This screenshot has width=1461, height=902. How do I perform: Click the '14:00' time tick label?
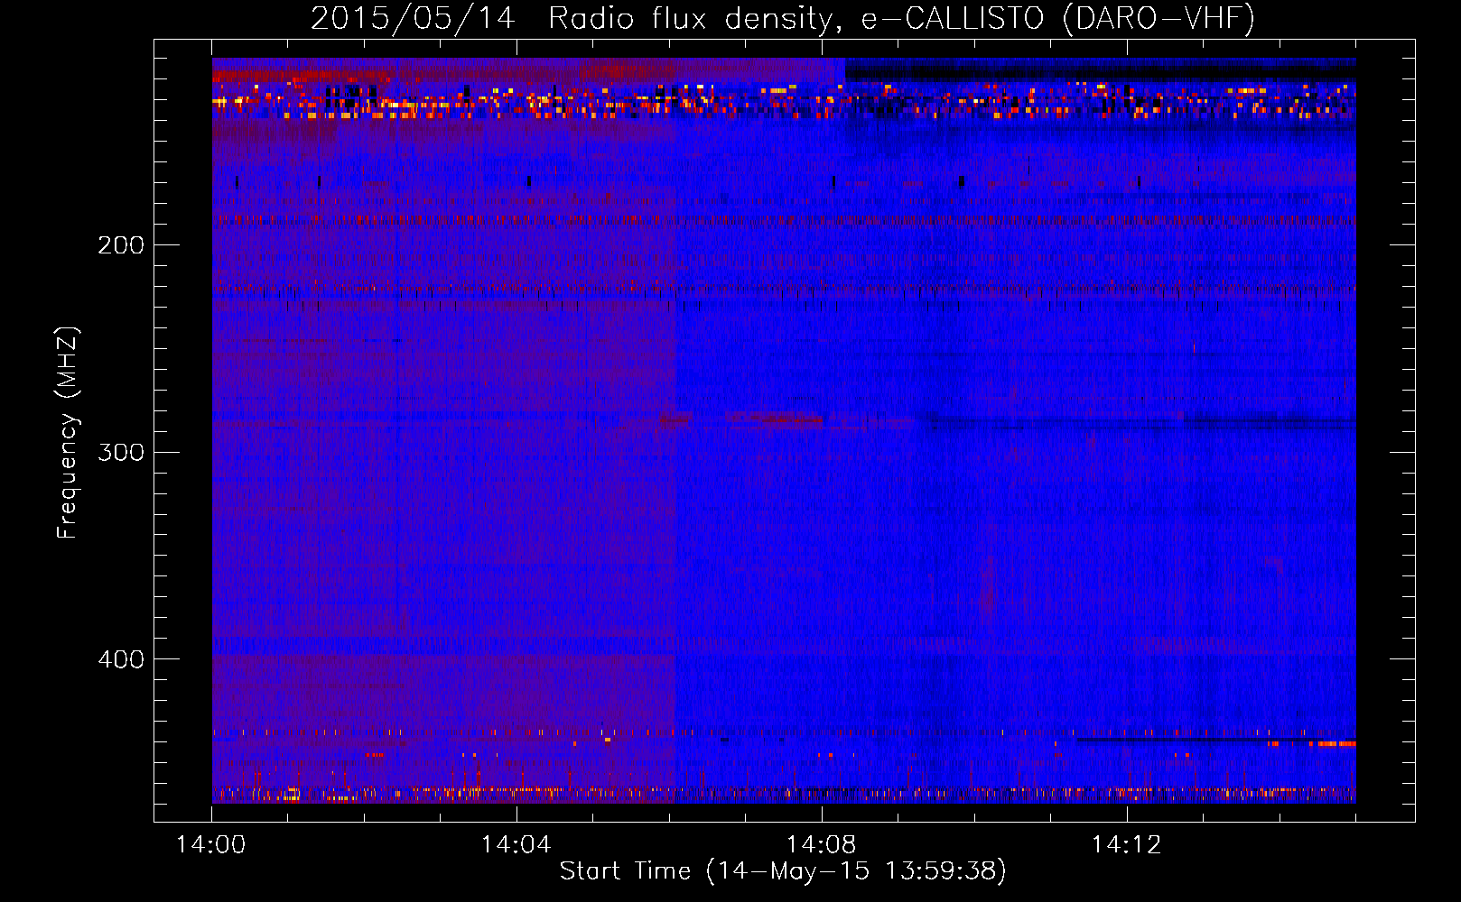point(211,845)
